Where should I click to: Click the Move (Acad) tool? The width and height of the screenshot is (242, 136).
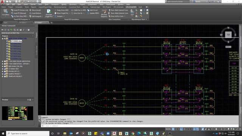pos(35,10)
